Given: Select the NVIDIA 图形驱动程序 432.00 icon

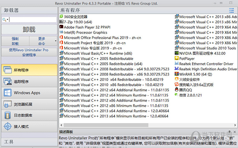Looking at the screenshot, I should click(177, 53).
